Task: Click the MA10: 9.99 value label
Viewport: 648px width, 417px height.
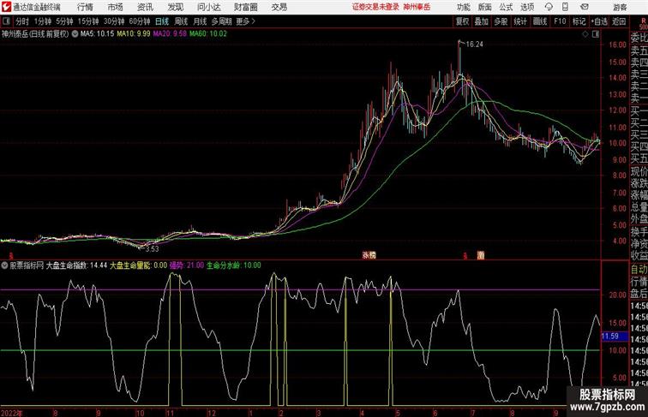Action: click(x=134, y=34)
